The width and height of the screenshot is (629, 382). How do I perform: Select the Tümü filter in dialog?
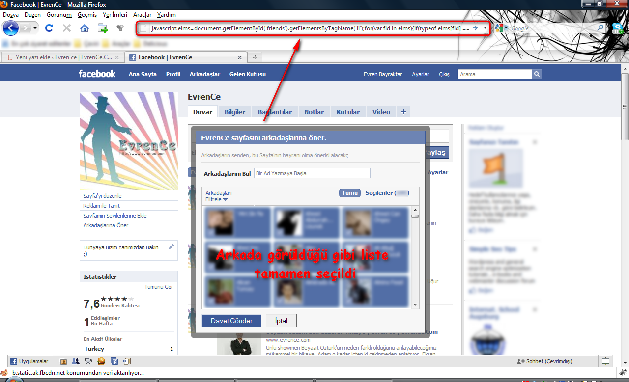tap(350, 193)
